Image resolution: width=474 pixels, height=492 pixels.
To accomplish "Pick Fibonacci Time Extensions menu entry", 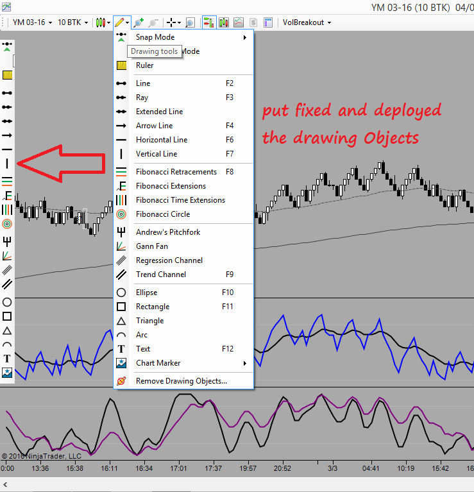I will tap(183, 200).
